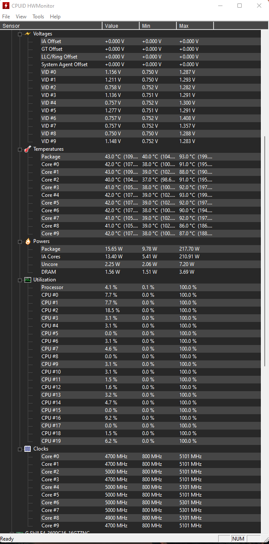Collapse the Temperatures section

20,149
